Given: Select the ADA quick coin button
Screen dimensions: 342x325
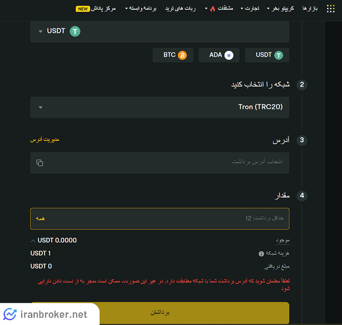Looking at the screenshot, I should point(219,55).
